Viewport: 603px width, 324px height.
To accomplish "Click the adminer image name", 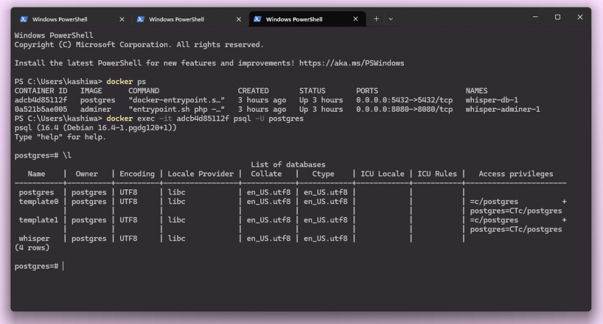I will pyautogui.click(x=95, y=109).
